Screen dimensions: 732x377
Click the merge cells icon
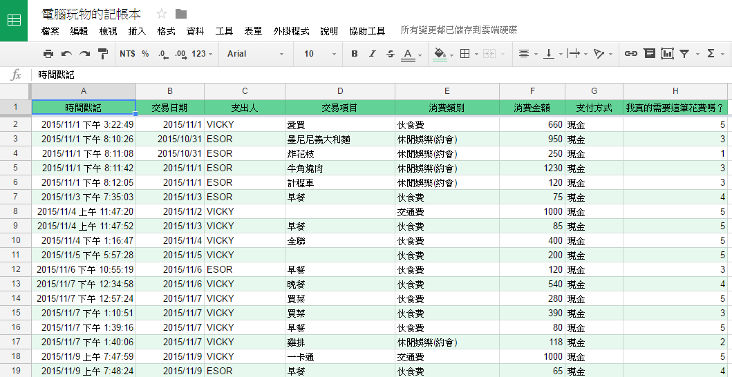(x=489, y=54)
